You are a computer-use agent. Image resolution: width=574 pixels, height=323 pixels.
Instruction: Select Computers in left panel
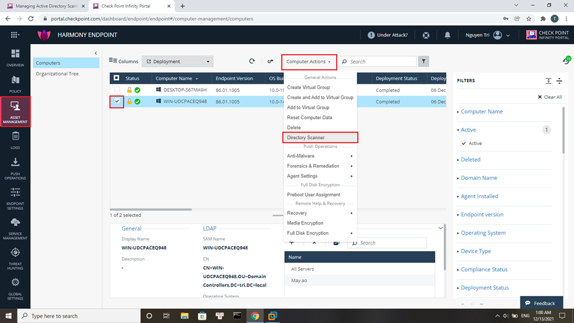66,62
